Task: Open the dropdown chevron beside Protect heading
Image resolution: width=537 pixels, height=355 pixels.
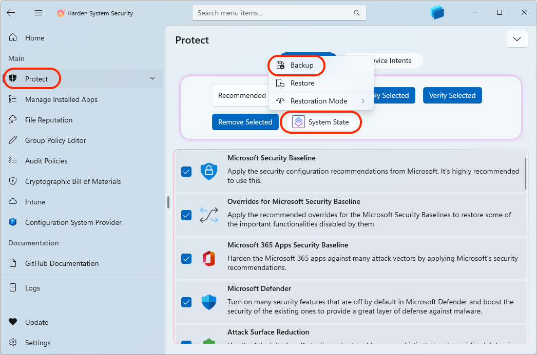Action: [517, 39]
